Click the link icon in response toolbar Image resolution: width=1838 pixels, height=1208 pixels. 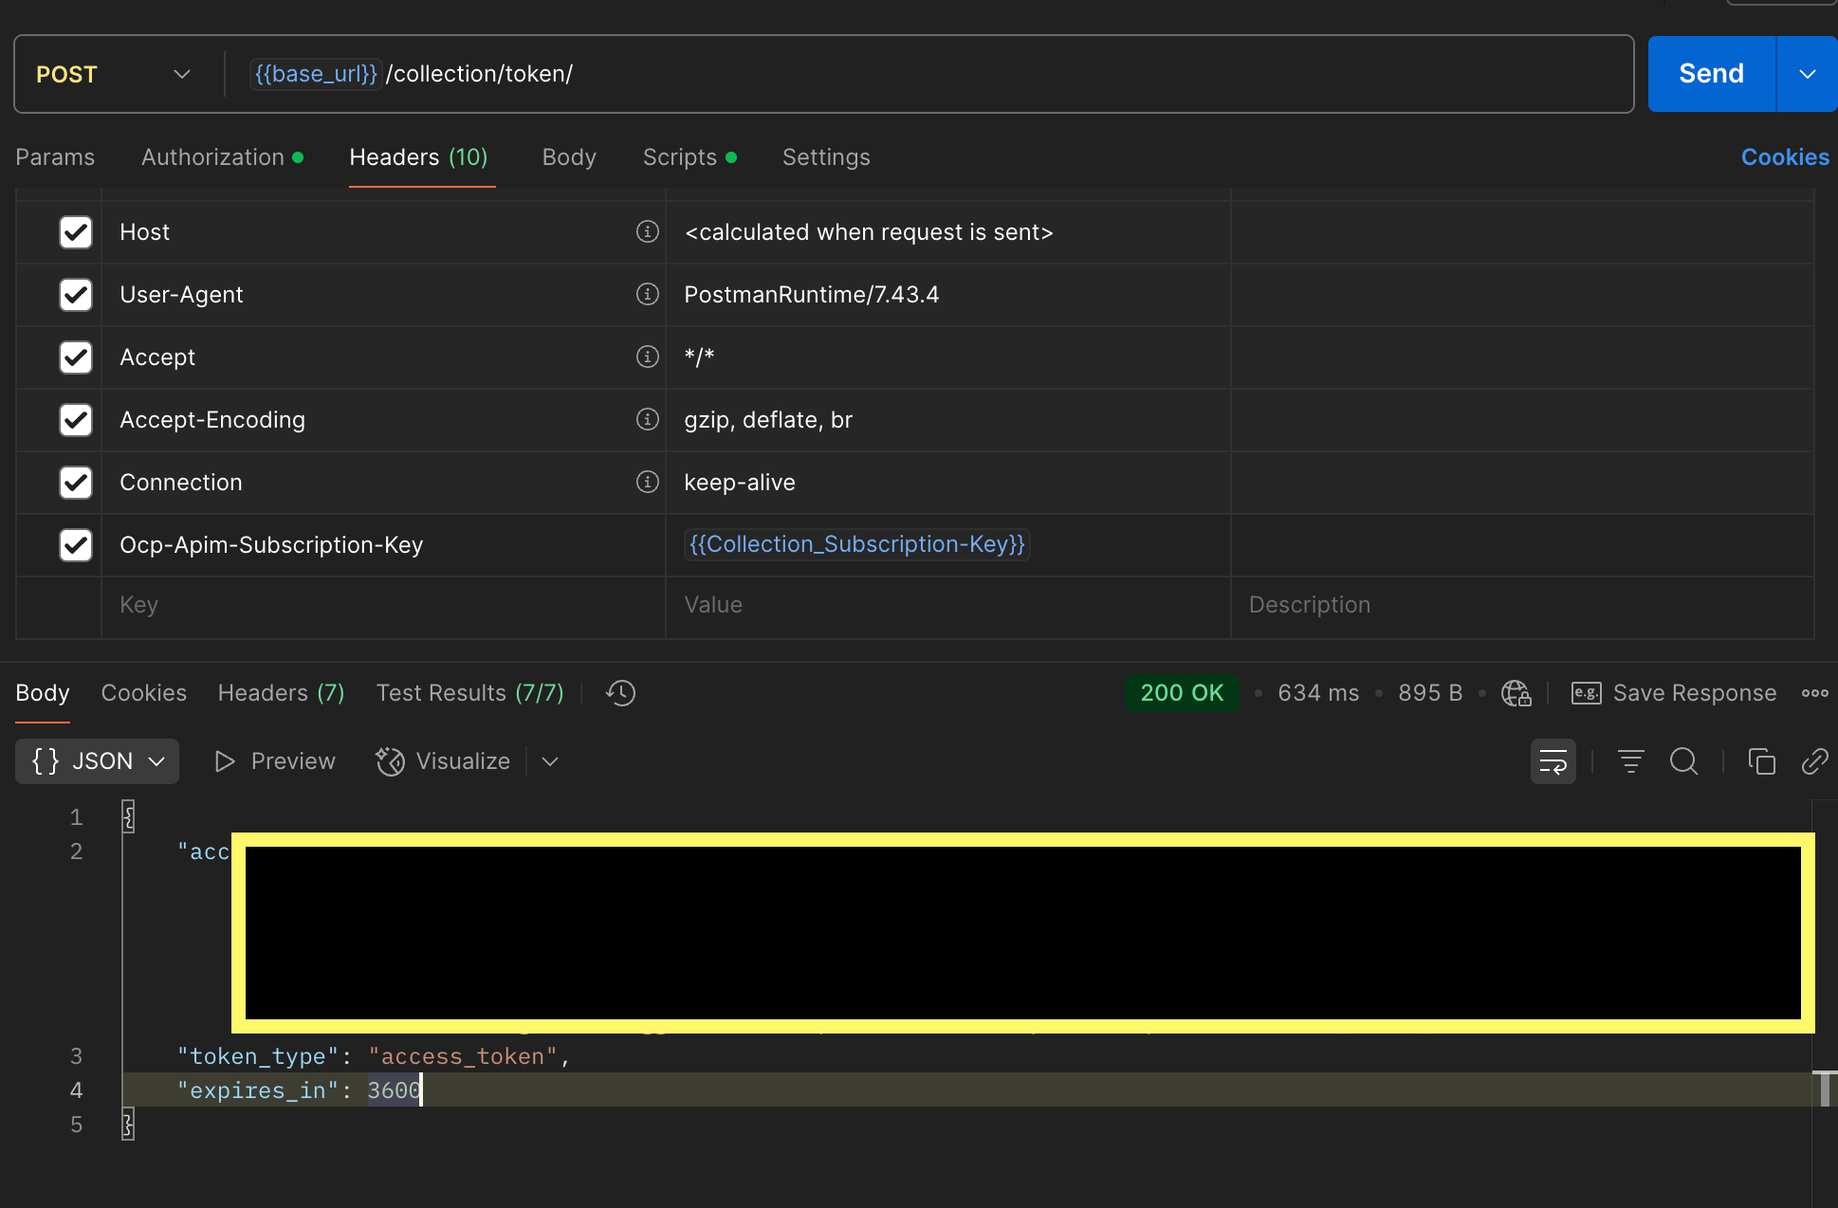(x=1814, y=761)
